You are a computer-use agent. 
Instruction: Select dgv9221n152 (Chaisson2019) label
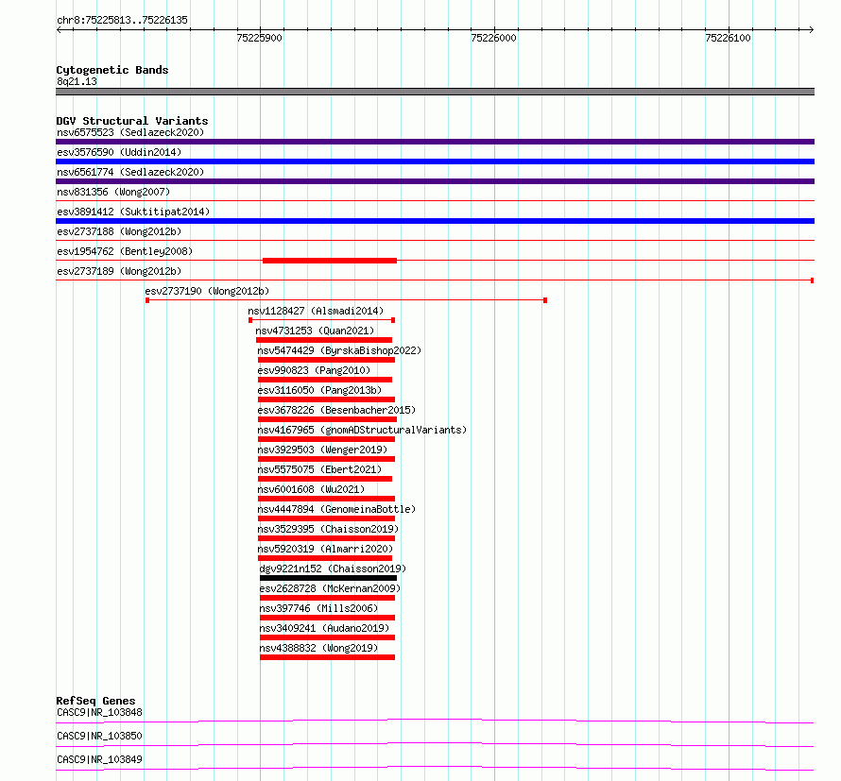tap(333, 569)
